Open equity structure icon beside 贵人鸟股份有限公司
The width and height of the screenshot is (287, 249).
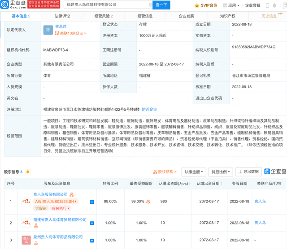[72, 194]
